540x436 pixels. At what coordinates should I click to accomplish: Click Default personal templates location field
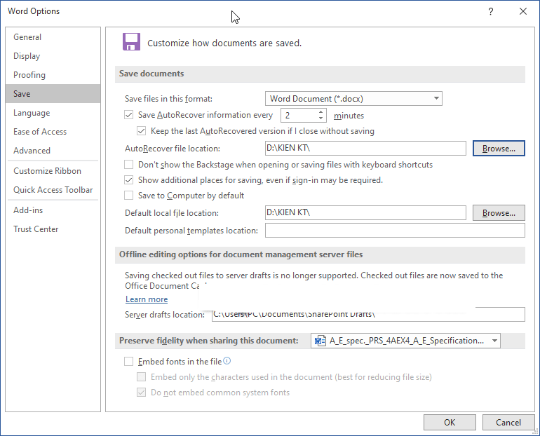click(x=394, y=231)
